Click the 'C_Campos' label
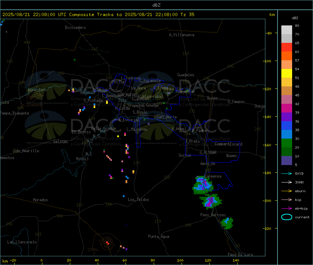Image resolution: width=313 pixels, height=265 pixels. 236,102
